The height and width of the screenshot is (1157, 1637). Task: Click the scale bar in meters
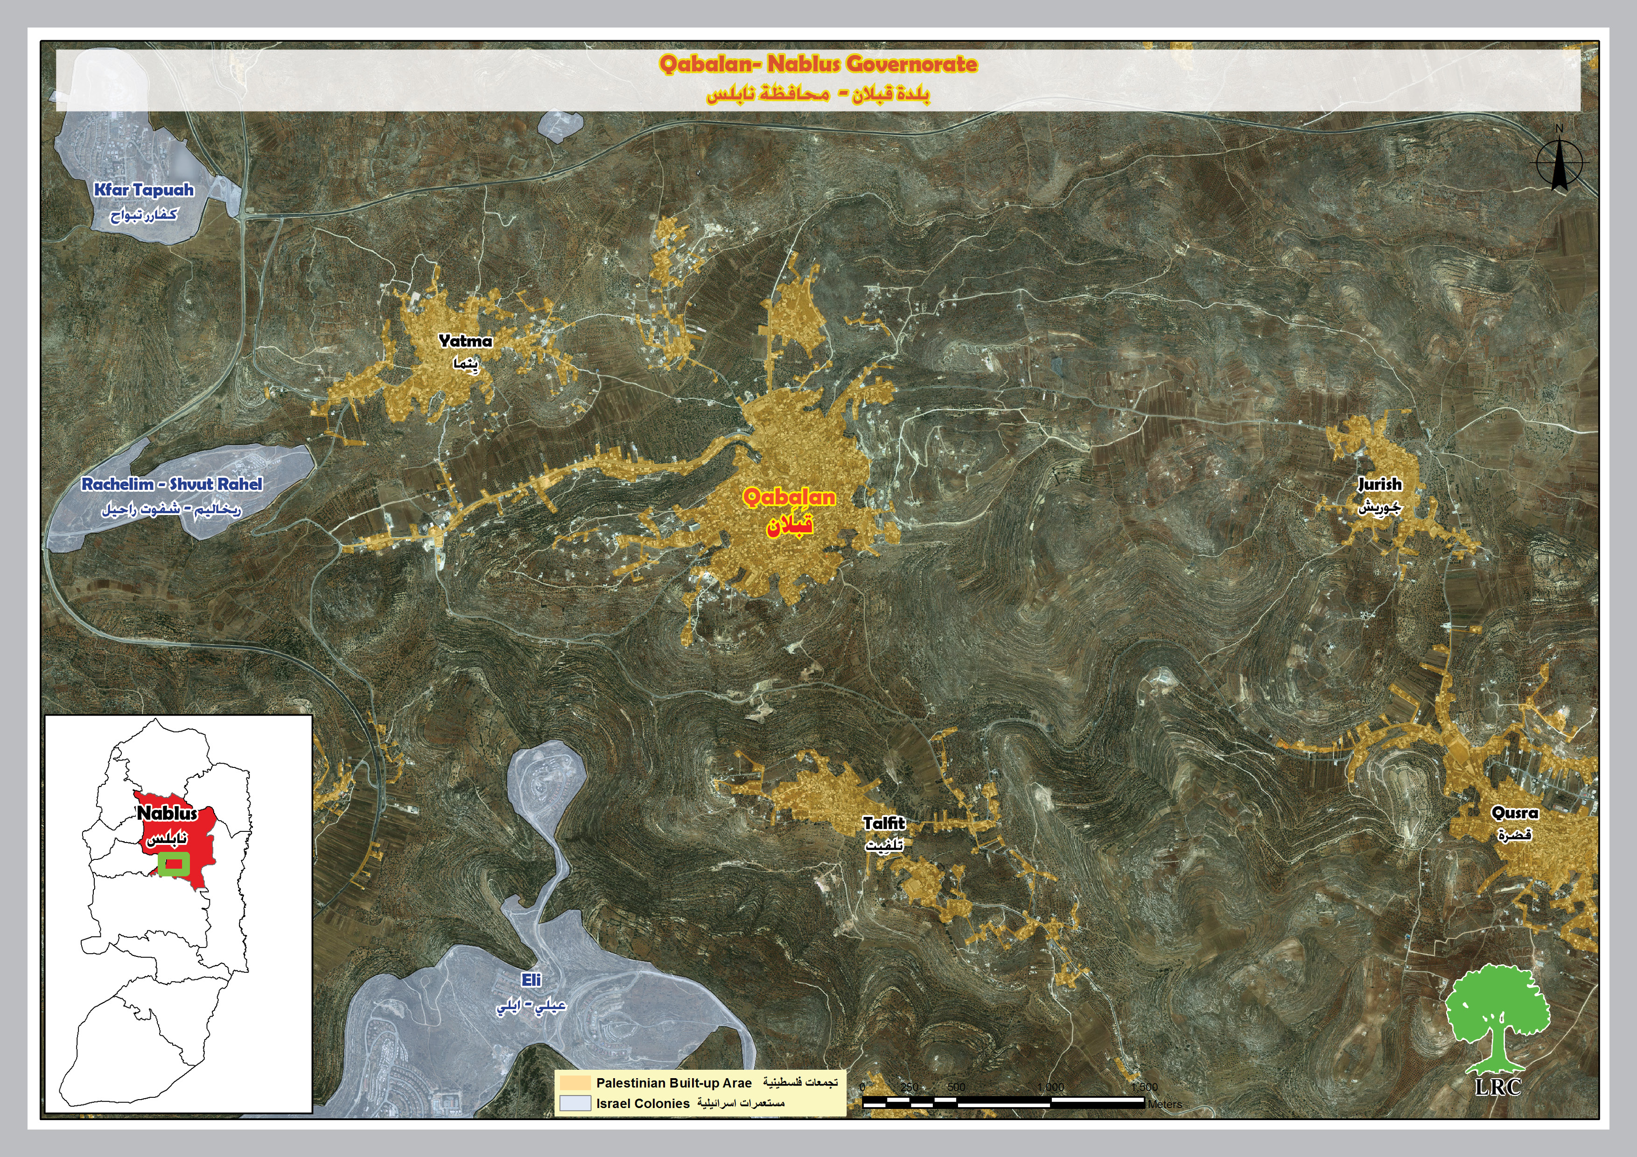1004,1102
